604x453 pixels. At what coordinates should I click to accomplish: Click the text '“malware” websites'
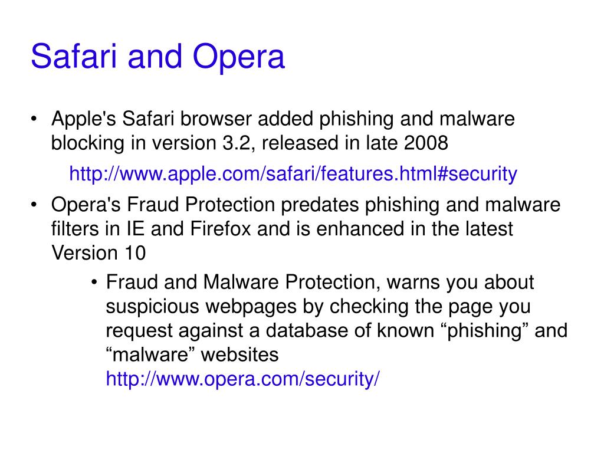(x=192, y=354)
